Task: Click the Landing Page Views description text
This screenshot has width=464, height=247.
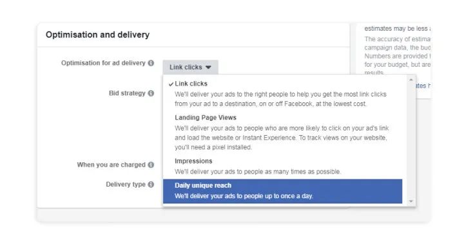Action: click(x=282, y=138)
